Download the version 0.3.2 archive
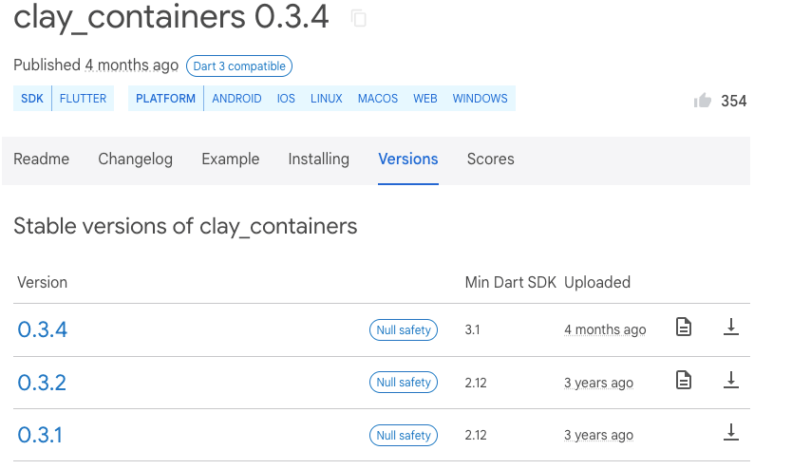Viewport: 792px width, 469px height. pyautogui.click(x=731, y=380)
